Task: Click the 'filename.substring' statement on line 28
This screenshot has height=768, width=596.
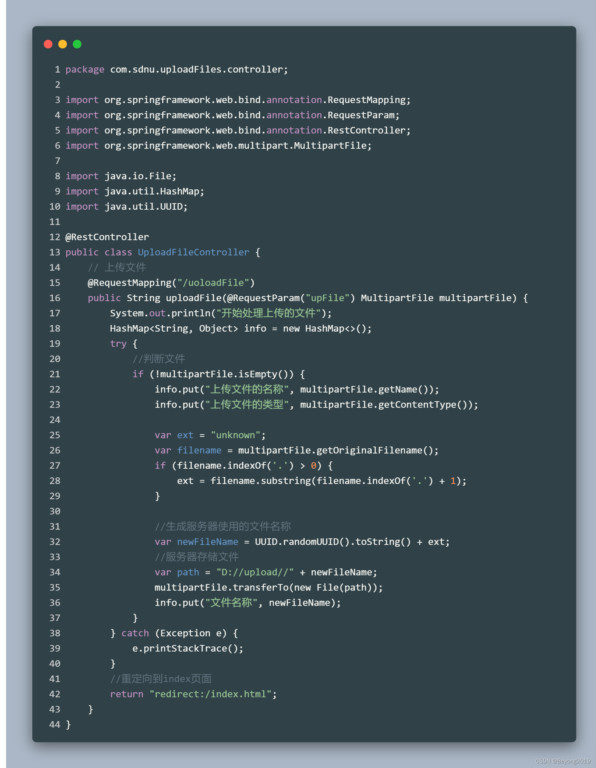Action: tap(322, 481)
